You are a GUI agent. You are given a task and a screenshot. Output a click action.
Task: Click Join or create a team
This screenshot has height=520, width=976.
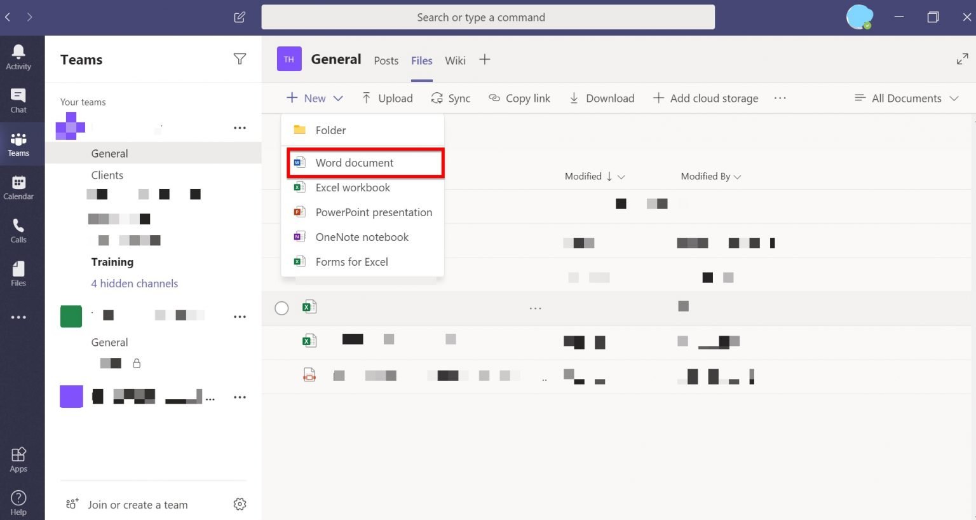click(x=126, y=505)
